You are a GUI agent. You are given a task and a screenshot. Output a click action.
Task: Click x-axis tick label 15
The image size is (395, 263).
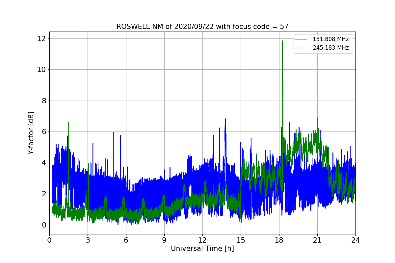point(241,240)
